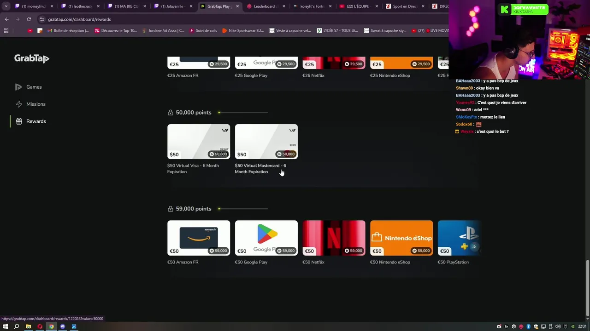Screen dimensions: 590x331
Task: Click the 50,000 points progress bar
Action: click(x=243, y=113)
